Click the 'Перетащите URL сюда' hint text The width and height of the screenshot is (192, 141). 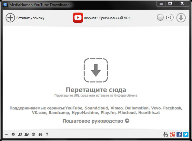click(96, 96)
